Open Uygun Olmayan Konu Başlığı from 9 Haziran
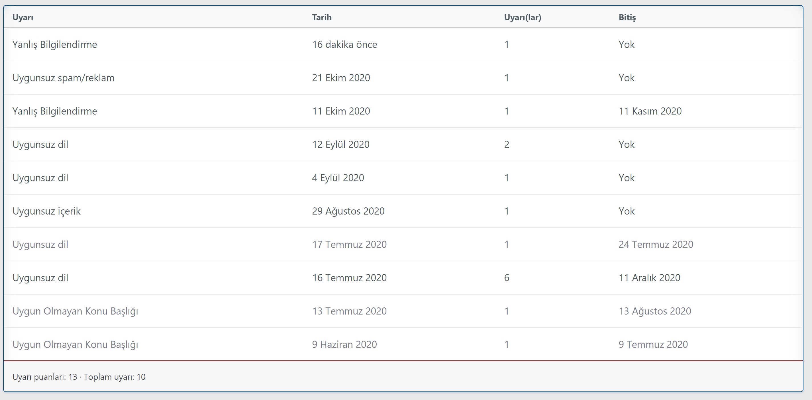Image resolution: width=812 pixels, height=400 pixels. (x=75, y=344)
